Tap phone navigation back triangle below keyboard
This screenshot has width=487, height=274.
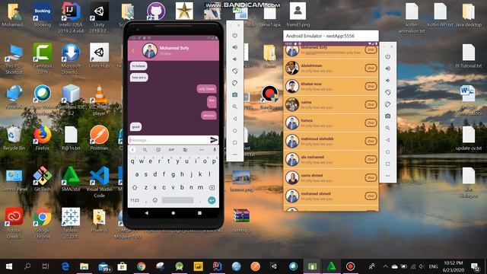pos(147,213)
